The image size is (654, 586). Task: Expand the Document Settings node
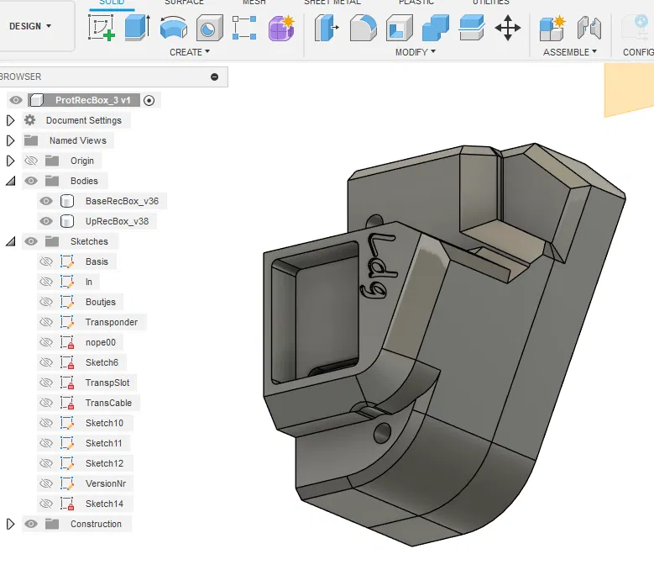click(x=10, y=120)
